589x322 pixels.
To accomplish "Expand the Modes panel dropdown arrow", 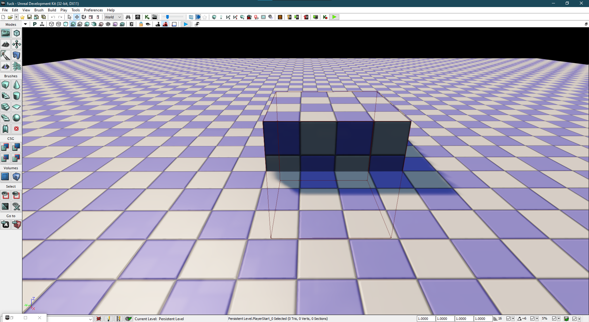I will (25, 24).
